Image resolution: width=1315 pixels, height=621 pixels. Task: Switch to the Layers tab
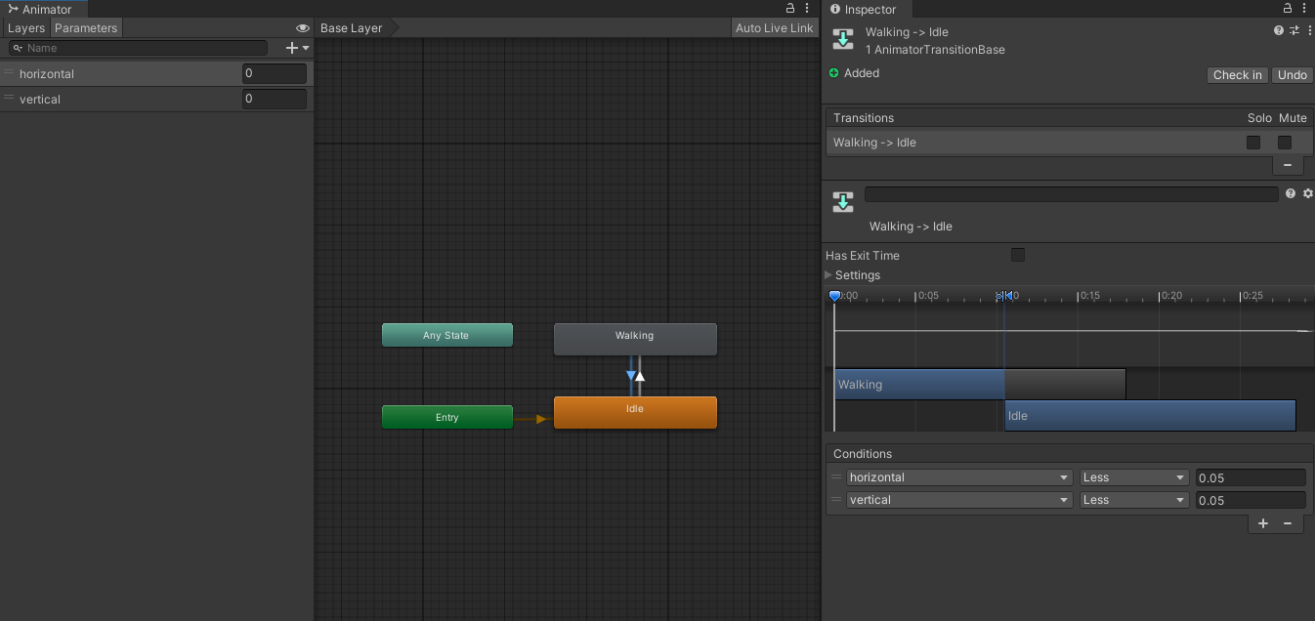pyautogui.click(x=25, y=27)
